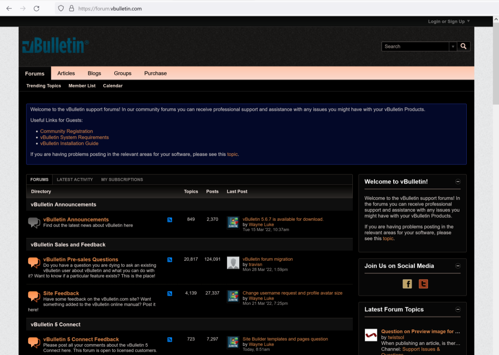Click Wayne Luke avatar in Site Feedback row

233,297
